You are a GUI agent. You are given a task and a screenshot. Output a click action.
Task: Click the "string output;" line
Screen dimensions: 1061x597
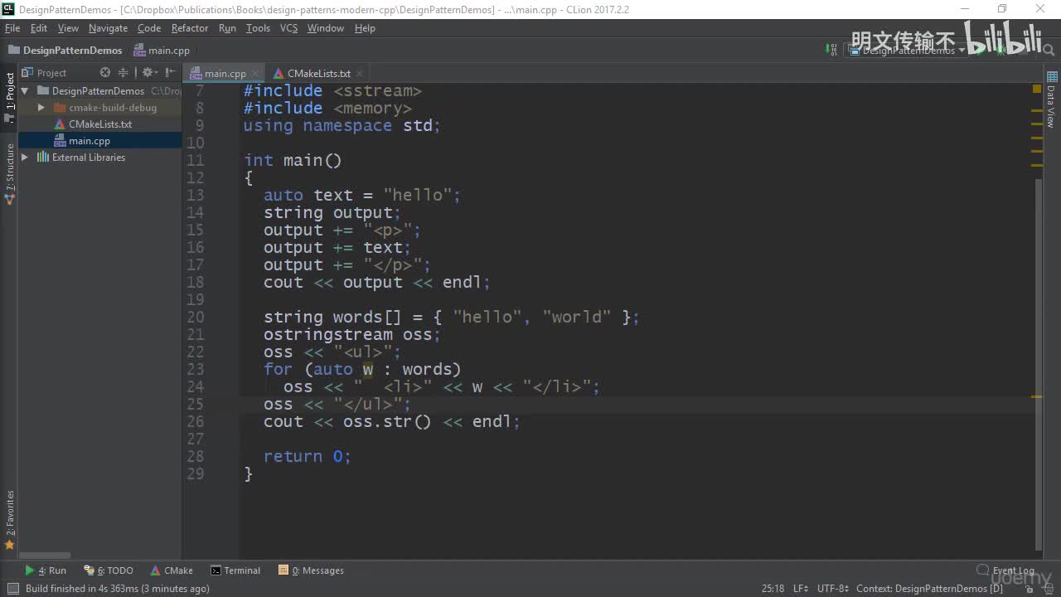pyautogui.click(x=332, y=212)
